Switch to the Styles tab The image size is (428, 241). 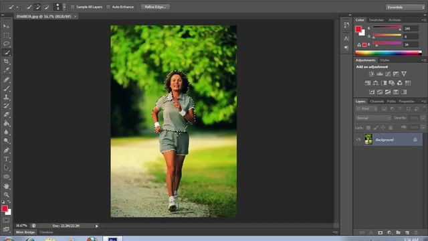[x=385, y=60]
